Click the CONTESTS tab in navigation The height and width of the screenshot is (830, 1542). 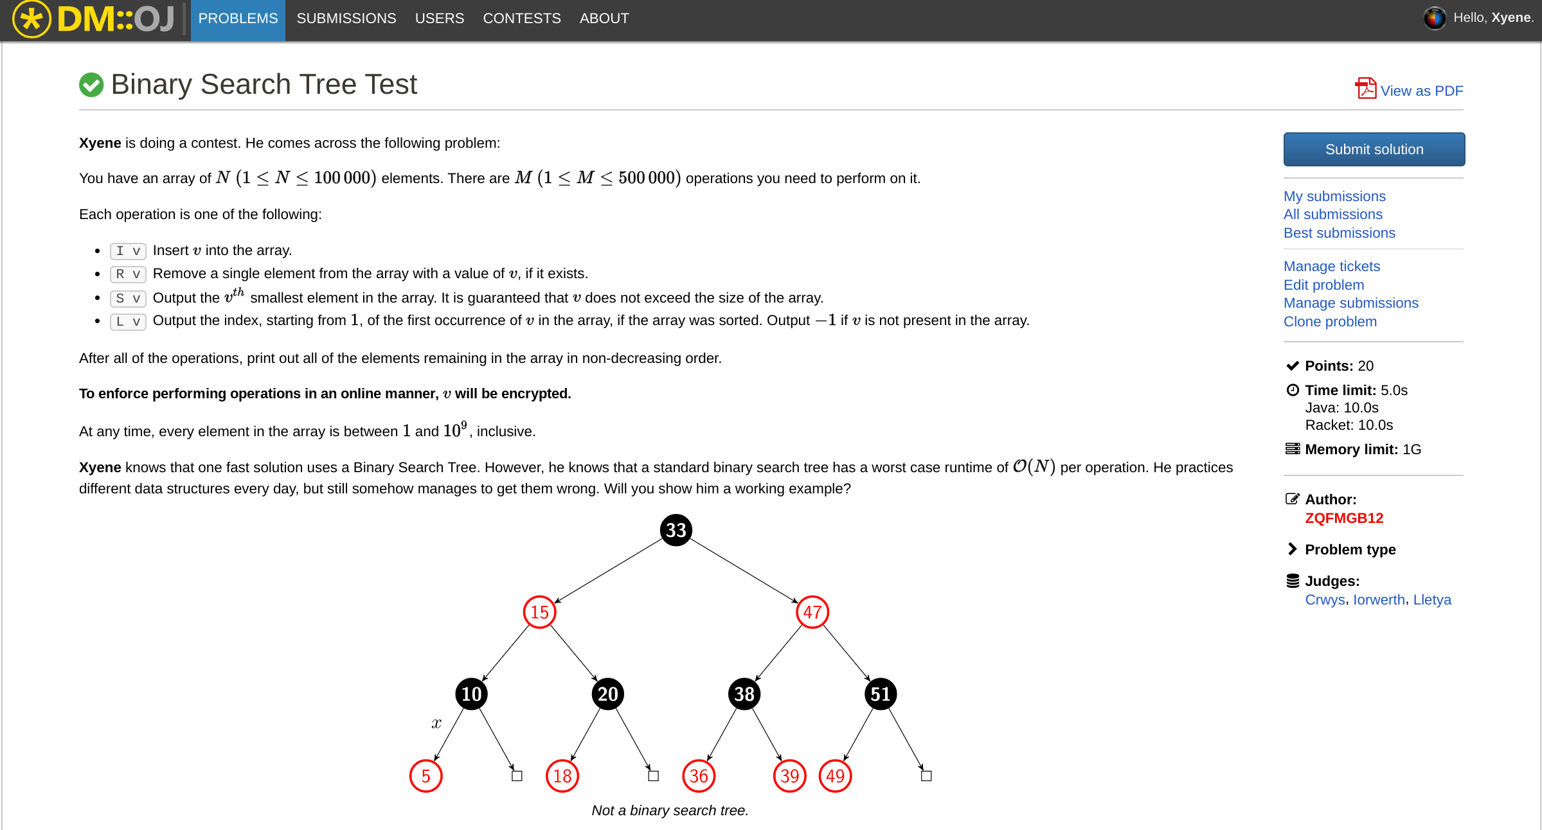[521, 19]
